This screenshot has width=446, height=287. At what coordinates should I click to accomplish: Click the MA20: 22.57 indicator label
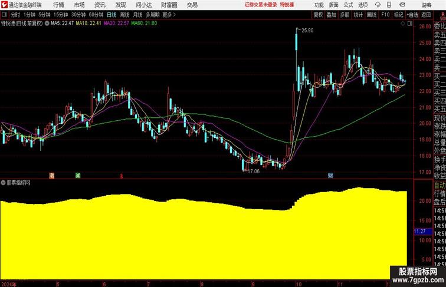point(116,24)
